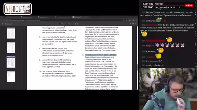Select the active fifth browser tab
This screenshot has width=197, height=110.
tap(80, 17)
